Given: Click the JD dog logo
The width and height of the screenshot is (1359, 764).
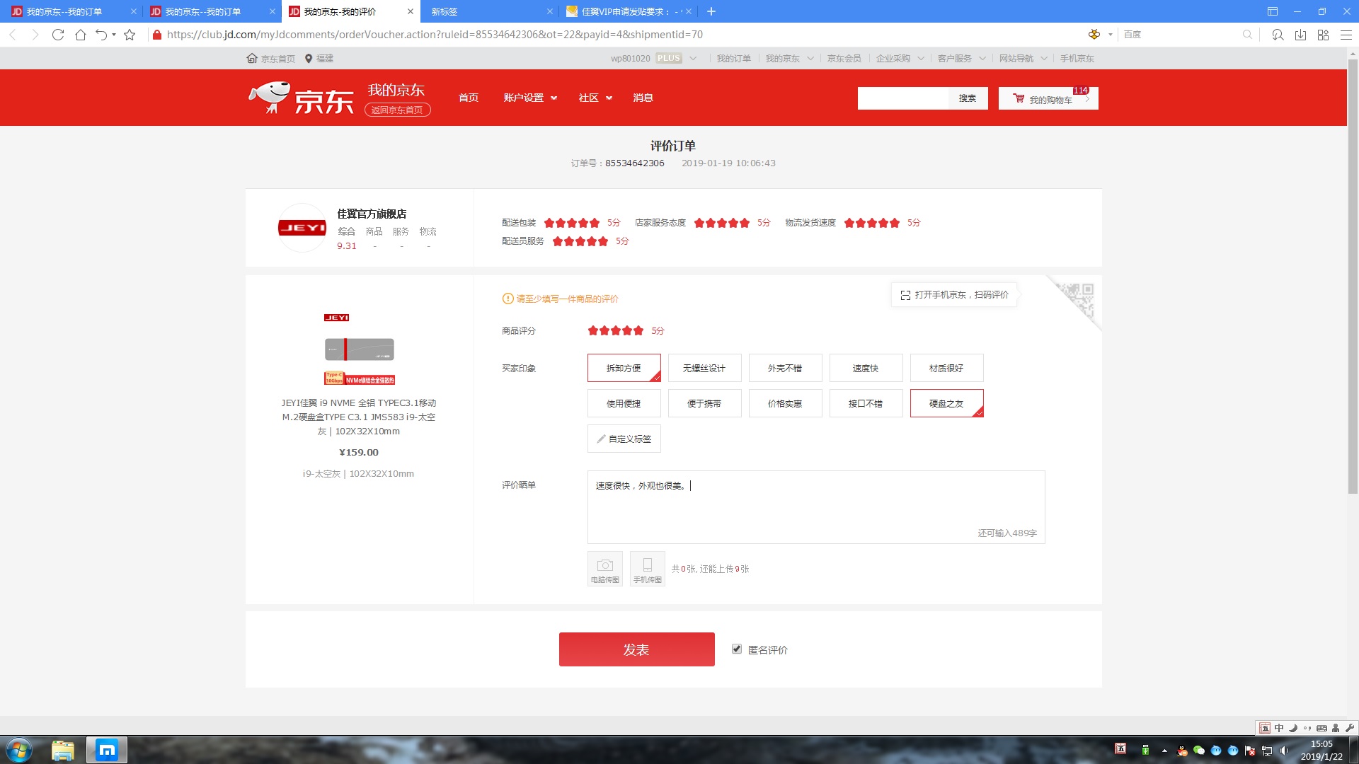Looking at the screenshot, I should coord(270,97).
